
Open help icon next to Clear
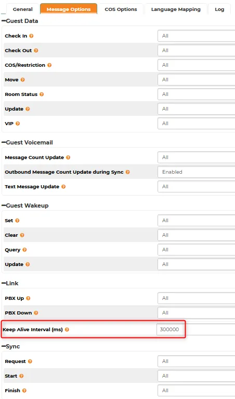[x=22, y=235]
